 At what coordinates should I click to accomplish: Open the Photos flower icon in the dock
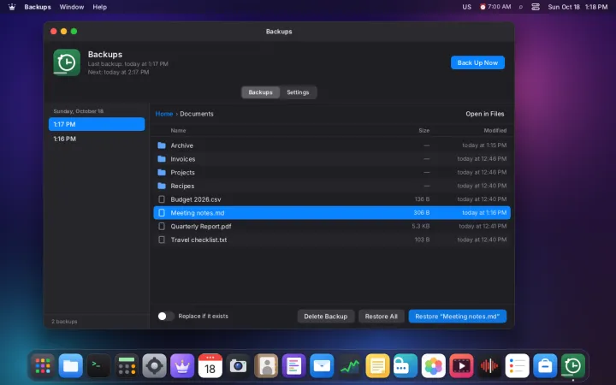(x=433, y=366)
